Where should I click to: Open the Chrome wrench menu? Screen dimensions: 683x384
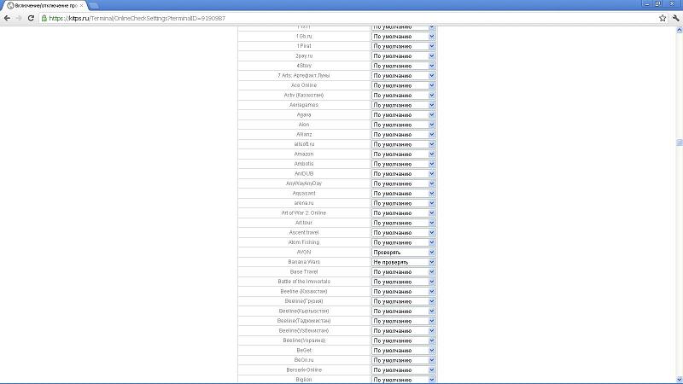(x=675, y=18)
